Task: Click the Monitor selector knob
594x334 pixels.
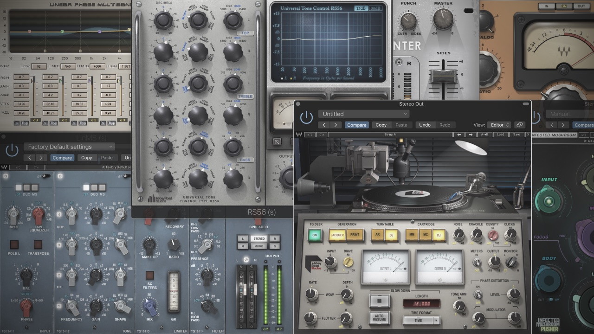Action: [510, 263]
